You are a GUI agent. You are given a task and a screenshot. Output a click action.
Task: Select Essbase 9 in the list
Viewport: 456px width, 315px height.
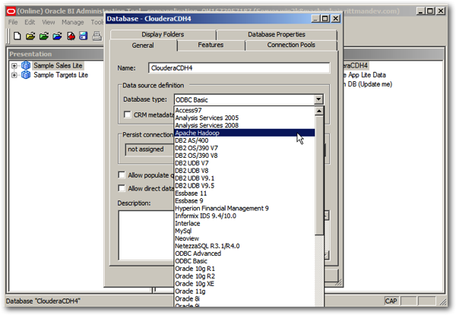click(x=245, y=201)
